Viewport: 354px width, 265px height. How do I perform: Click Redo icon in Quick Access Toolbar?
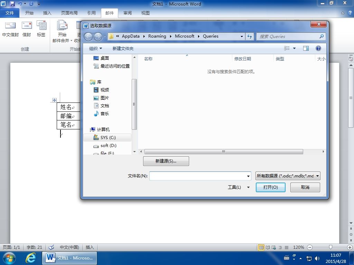31,4
